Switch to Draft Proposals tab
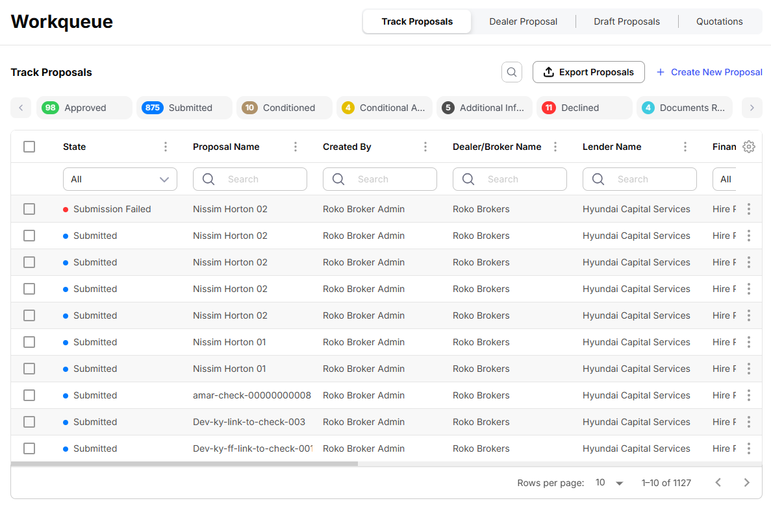The height and width of the screenshot is (514, 771). pos(626,21)
